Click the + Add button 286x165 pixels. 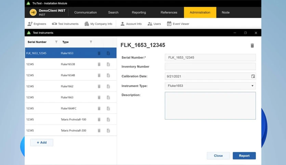(x=42, y=142)
